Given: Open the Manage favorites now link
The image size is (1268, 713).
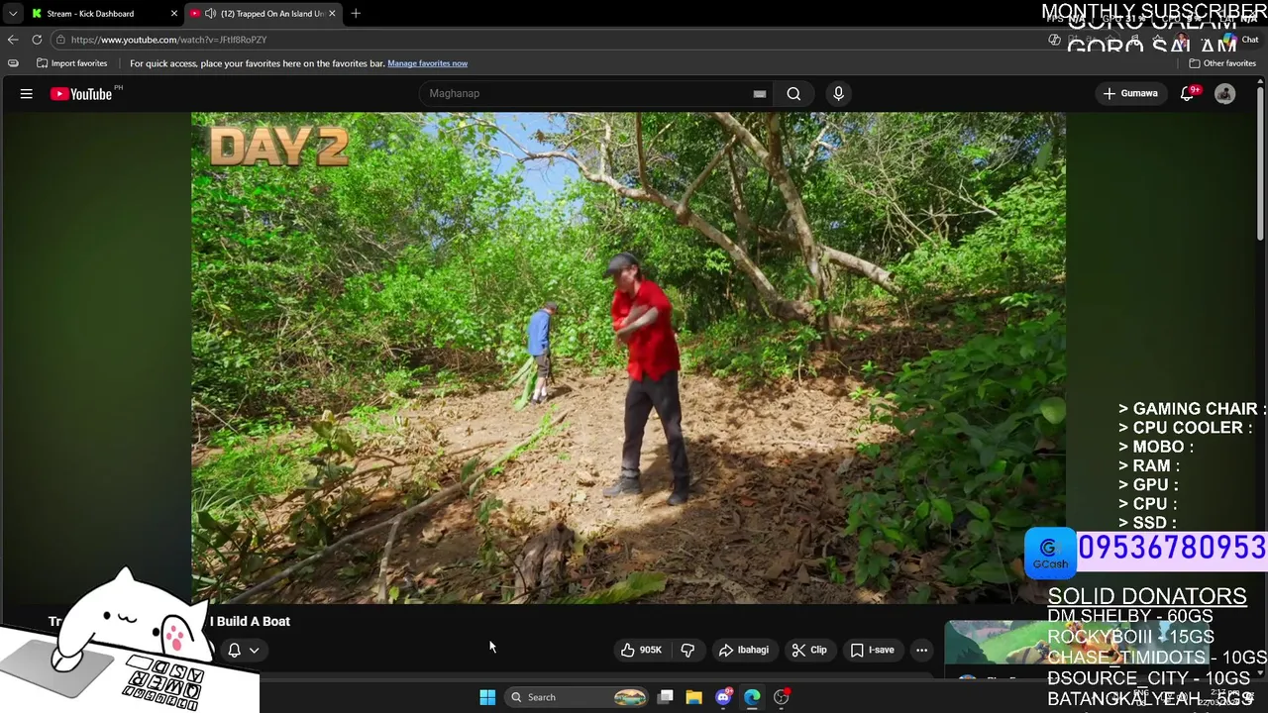Looking at the screenshot, I should (427, 63).
